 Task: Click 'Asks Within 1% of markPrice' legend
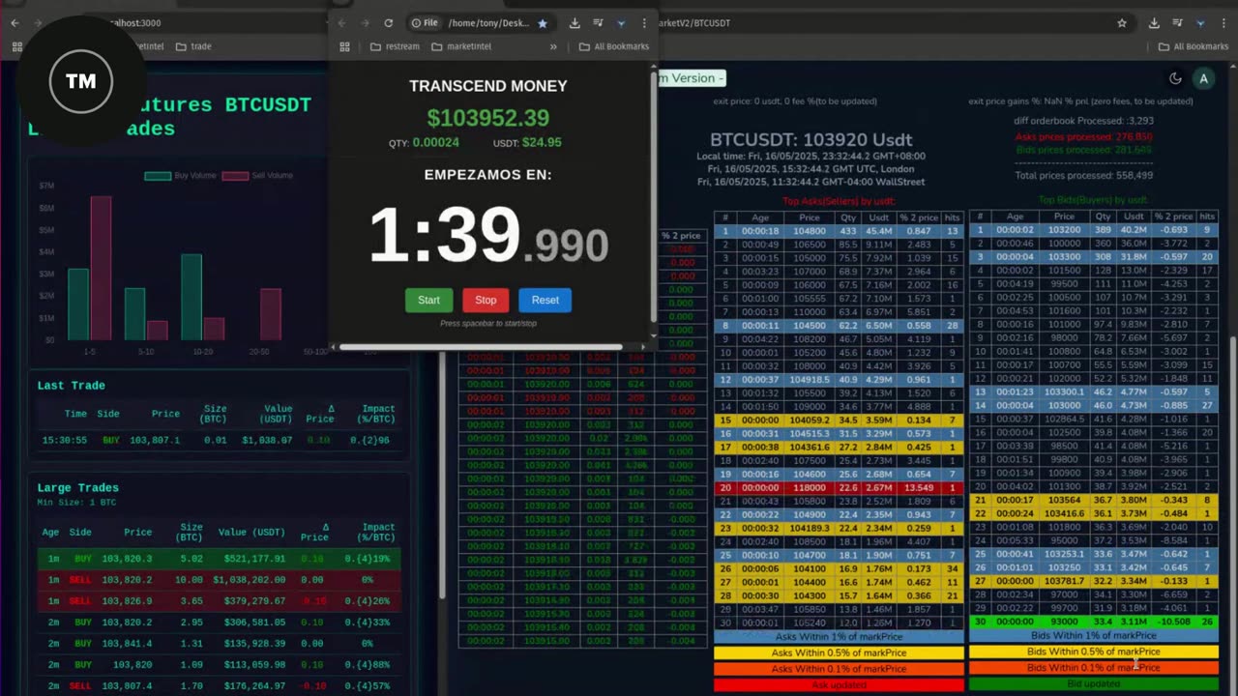pyautogui.click(x=839, y=636)
